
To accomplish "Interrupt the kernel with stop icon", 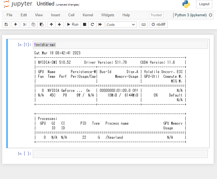I will click(85, 25).
